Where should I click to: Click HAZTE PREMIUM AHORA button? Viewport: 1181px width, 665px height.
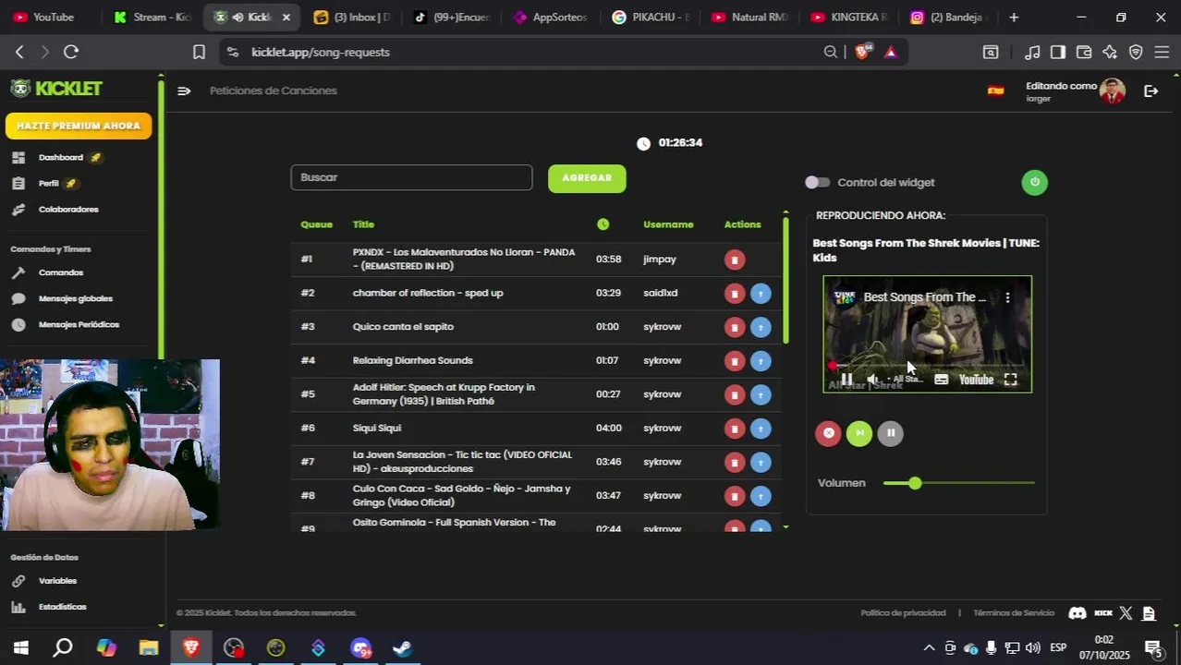[x=79, y=126]
